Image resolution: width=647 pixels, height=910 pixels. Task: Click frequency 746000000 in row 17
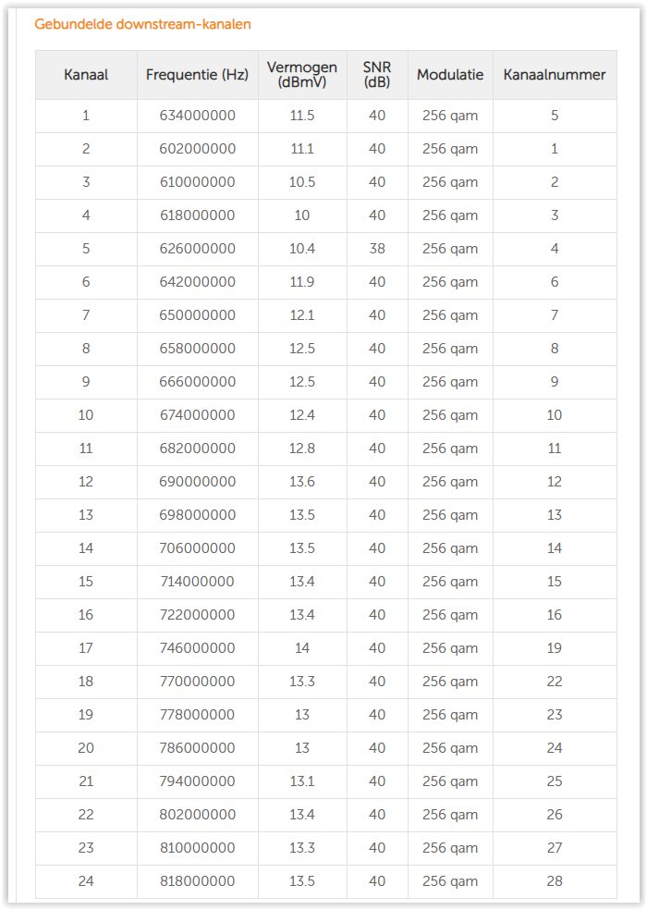click(x=197, y=648)
